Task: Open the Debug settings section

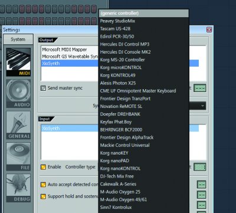Action: pos(18,188)
